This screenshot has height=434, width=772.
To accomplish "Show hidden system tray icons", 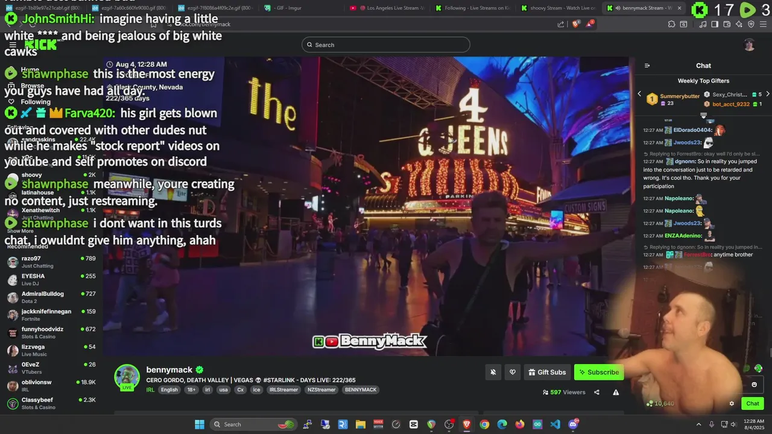I will point(698,424).
